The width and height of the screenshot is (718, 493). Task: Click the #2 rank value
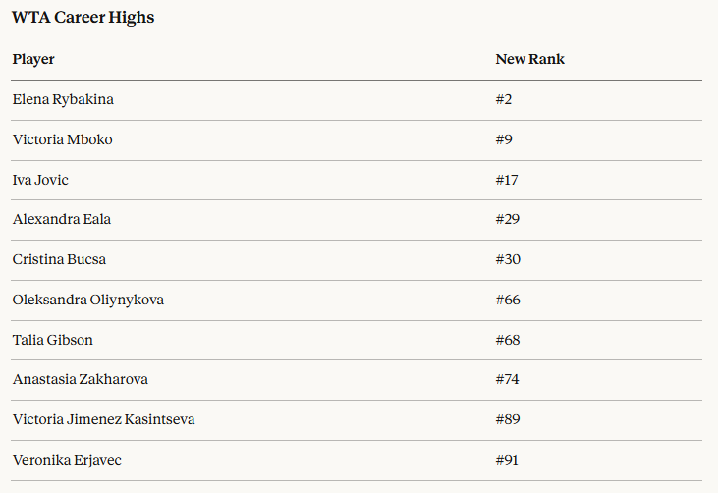tap(504, 99)
